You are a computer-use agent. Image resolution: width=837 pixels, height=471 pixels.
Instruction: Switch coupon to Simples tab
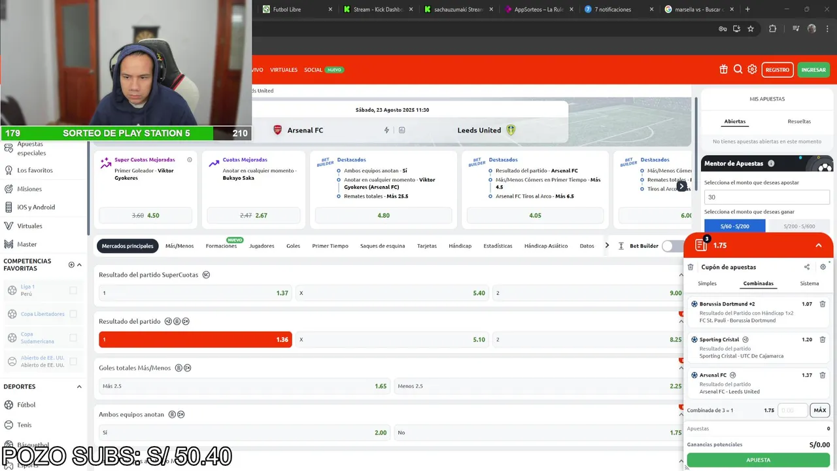[x=707, y=283]
